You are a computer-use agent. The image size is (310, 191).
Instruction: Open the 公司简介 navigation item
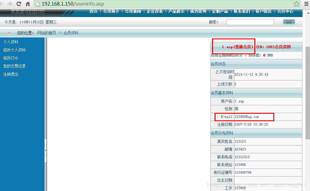point(111,11)
